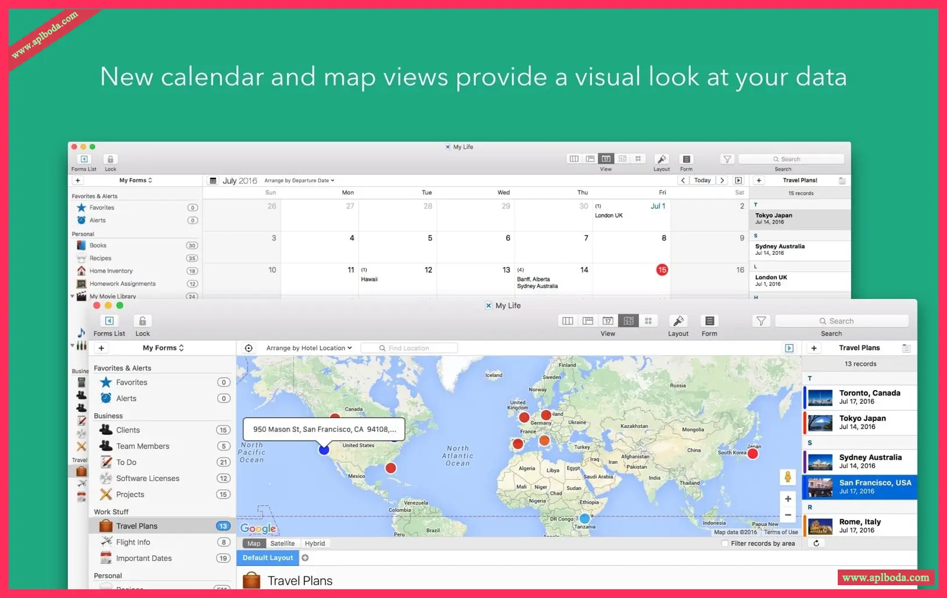Enable Filter records by area checkbox
Image resolution: width=947 pixels, height=598 pixels.
[x=724, y=543]
